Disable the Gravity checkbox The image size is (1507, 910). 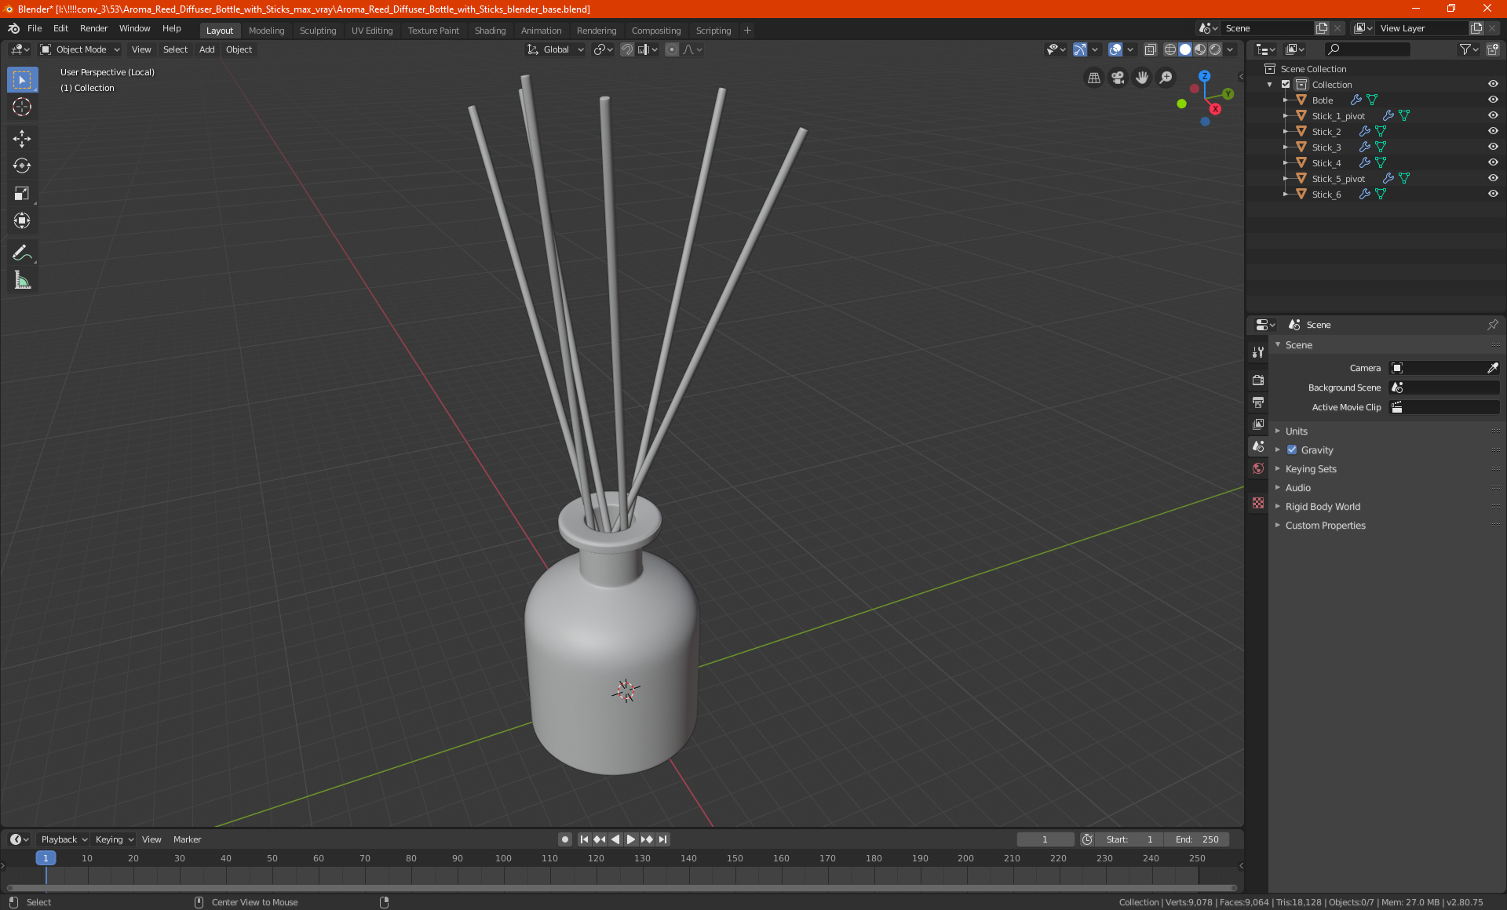tap(1292, 450)
